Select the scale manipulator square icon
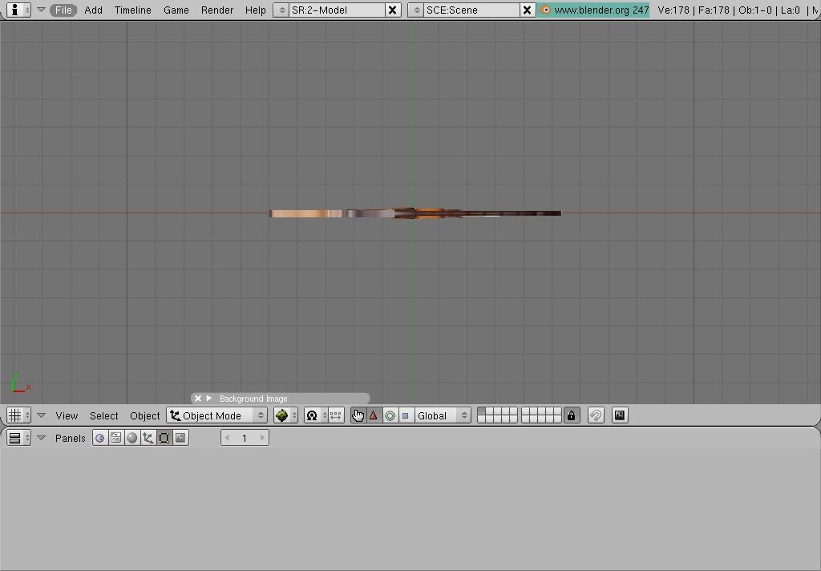This screenshot has height=571, width=821. click(x=405, y=415)
